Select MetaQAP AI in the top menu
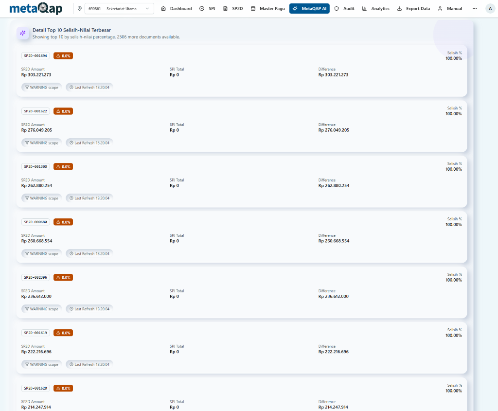This screenshot has height=411, width=498. pos(309,8)
